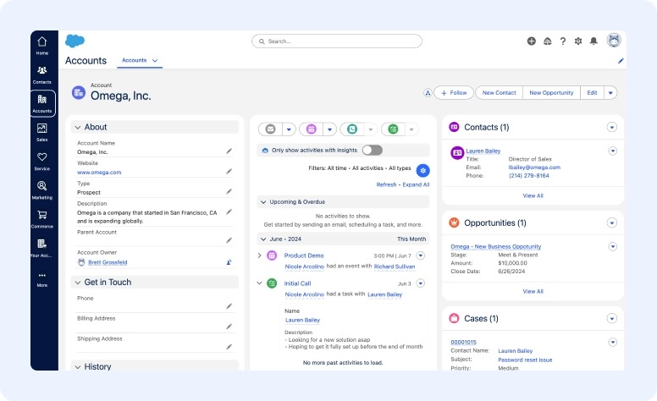Open Your Account sidebar item
The width and height of the screenshot is (657, 401).
pyautogui.click(x=41, y=248)
